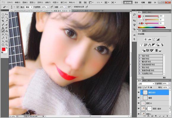
Task: Select the Elliptical Marquee tool
Action: (x=3, y=14)
